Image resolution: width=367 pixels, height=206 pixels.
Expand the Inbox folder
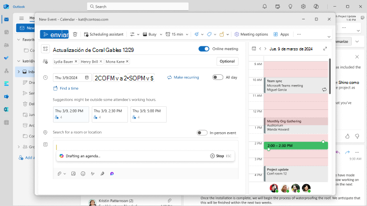tap(19, 72)
